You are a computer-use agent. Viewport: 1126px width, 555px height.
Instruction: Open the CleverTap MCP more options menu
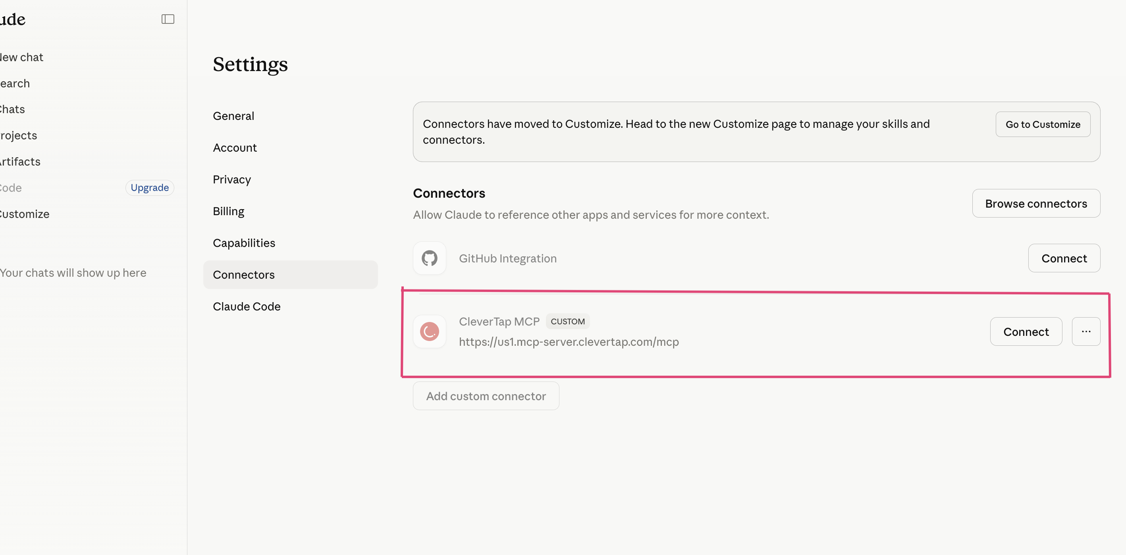coord(1086,331)
